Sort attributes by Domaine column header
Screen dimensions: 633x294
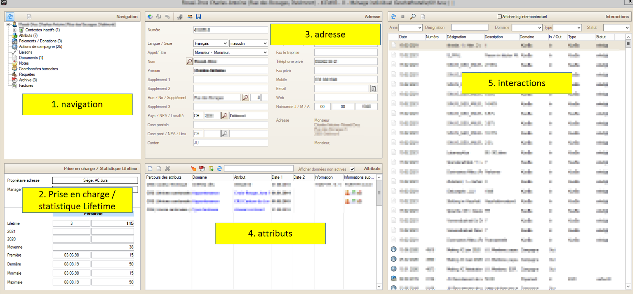tap(212, 177)
